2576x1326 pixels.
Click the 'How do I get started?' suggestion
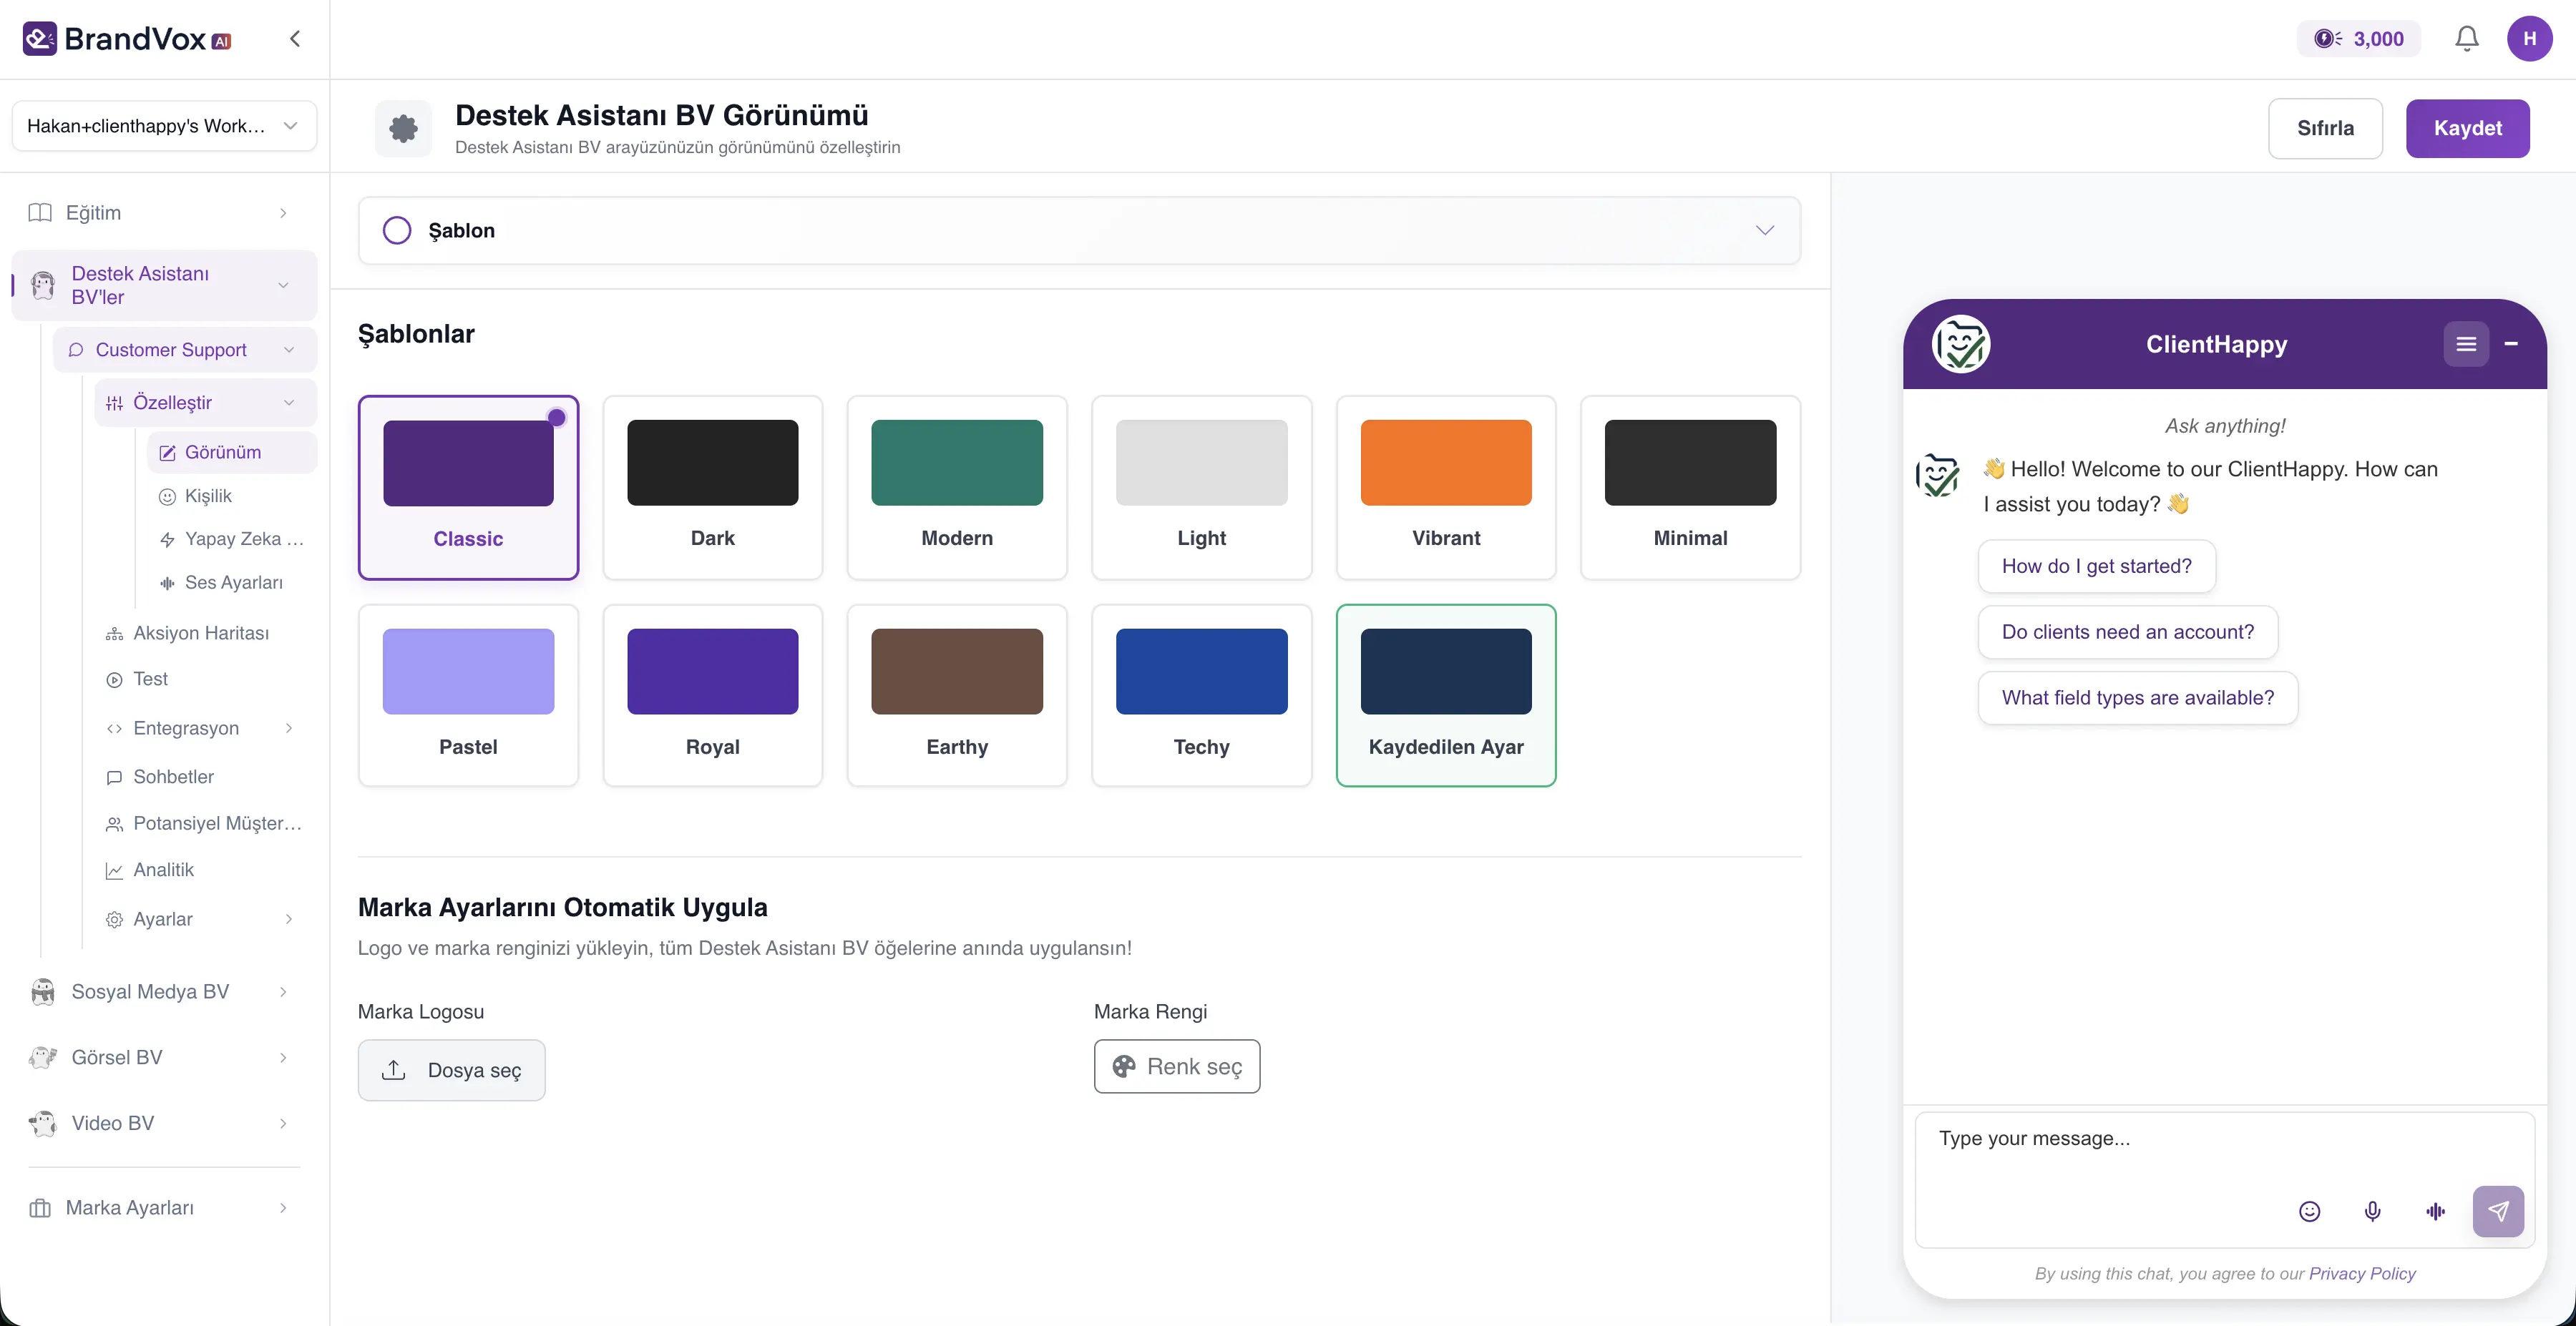pyautogui.click(x=2096, y=566)
